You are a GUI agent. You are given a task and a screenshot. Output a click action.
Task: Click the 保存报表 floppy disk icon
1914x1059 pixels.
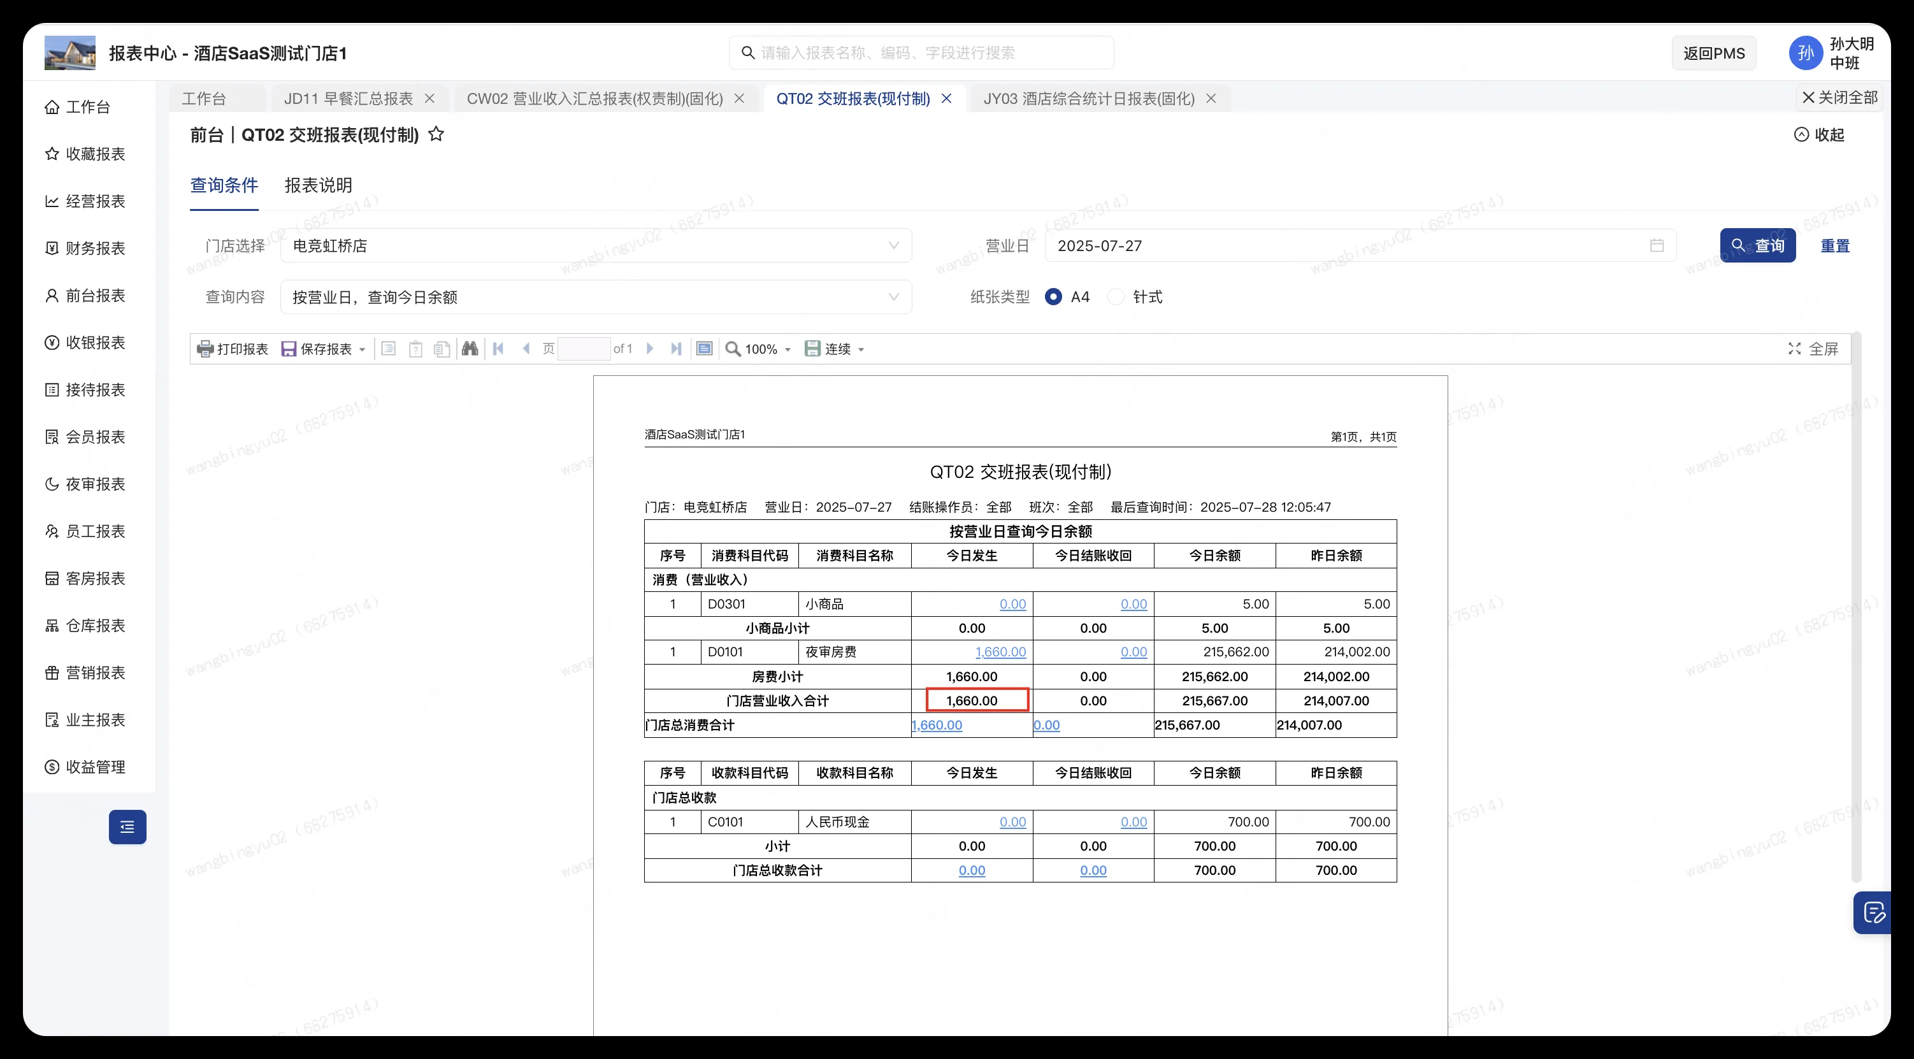288,349
